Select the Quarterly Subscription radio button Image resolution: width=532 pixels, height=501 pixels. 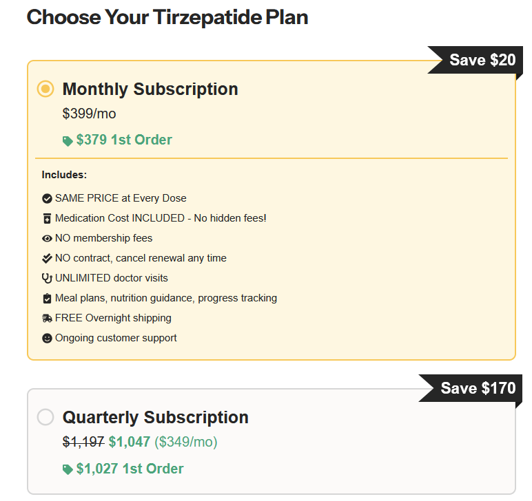pyautogui.click(x=45, y=417)
